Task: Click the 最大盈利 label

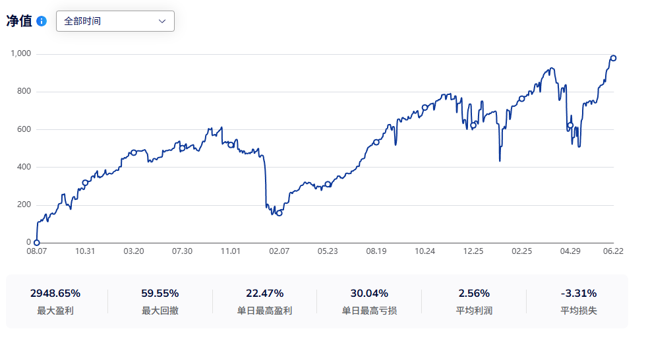Action: (55, 311)
